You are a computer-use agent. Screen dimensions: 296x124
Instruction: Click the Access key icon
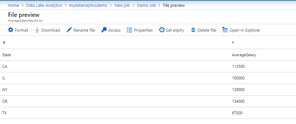pos(104,30)
